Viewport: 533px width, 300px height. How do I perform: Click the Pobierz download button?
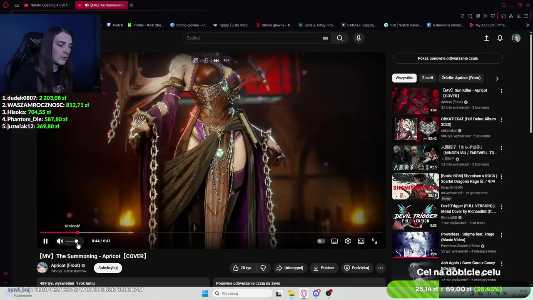(324, 268)
